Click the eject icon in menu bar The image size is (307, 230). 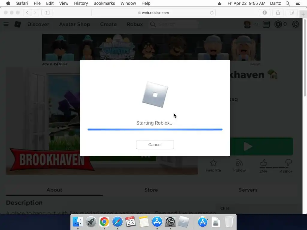coord(219,3)
